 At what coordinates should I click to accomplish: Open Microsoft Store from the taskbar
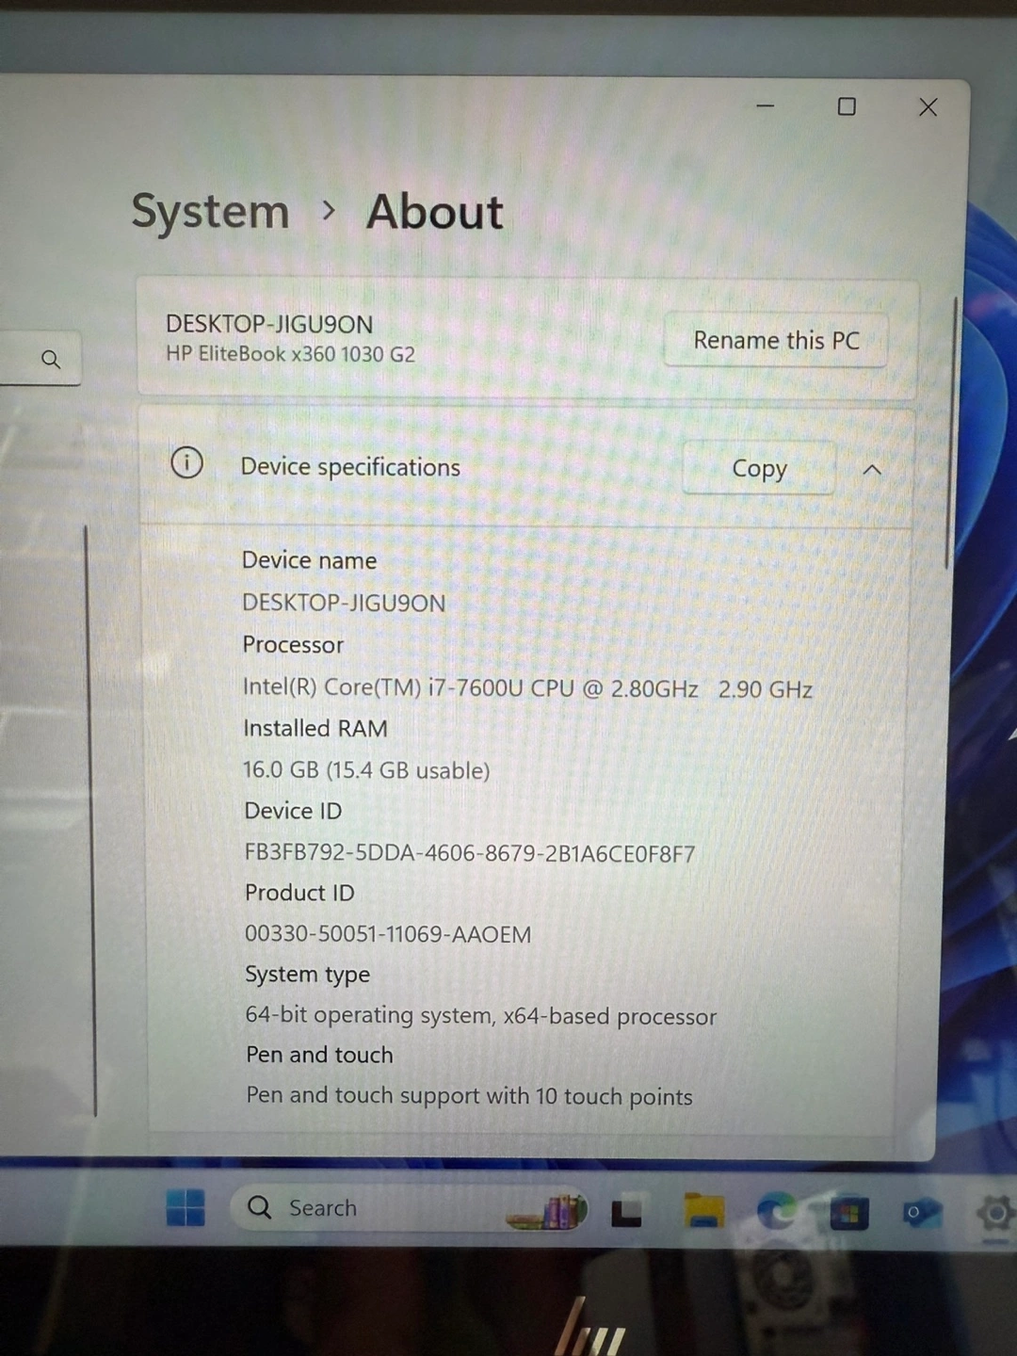(x=848, y=1213)
